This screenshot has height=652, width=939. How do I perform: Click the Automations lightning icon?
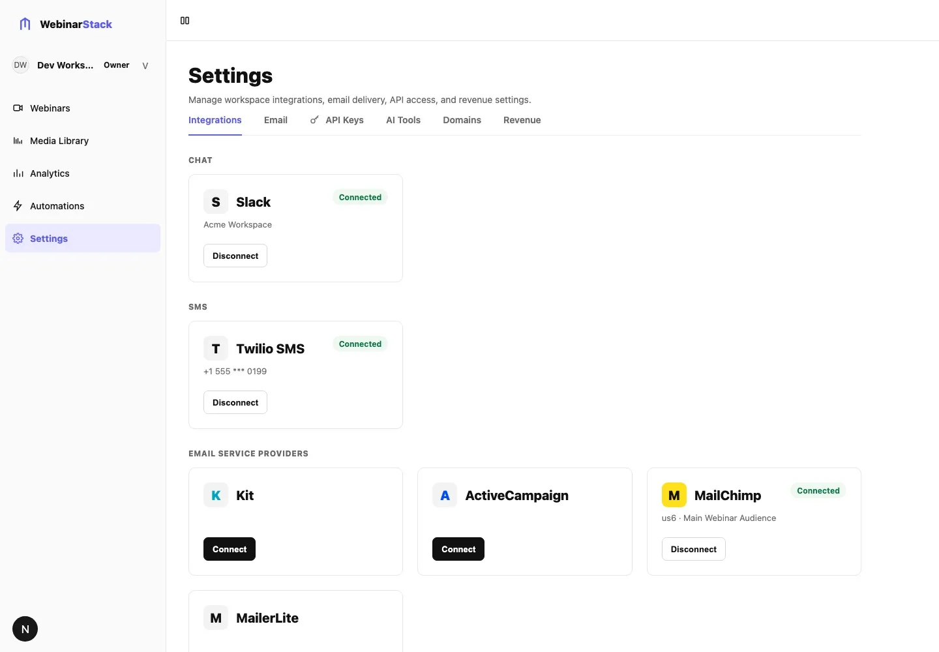(18, 206)
